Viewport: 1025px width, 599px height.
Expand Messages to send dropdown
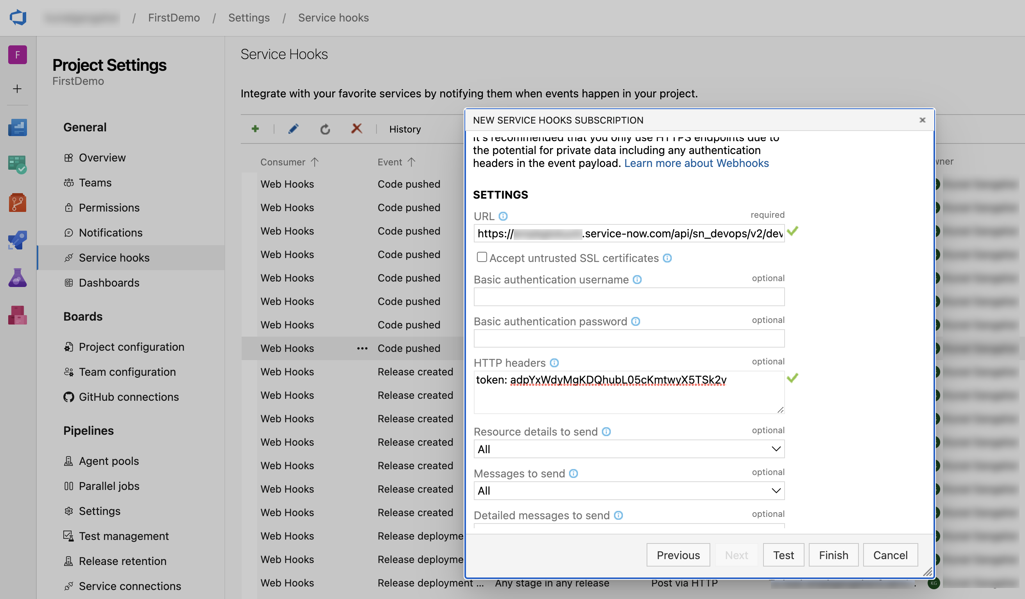629,491
